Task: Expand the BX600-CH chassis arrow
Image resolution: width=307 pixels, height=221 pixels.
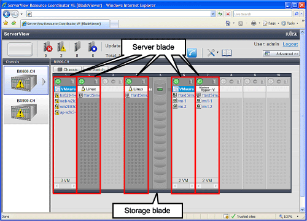Action: tap(44, 82)
